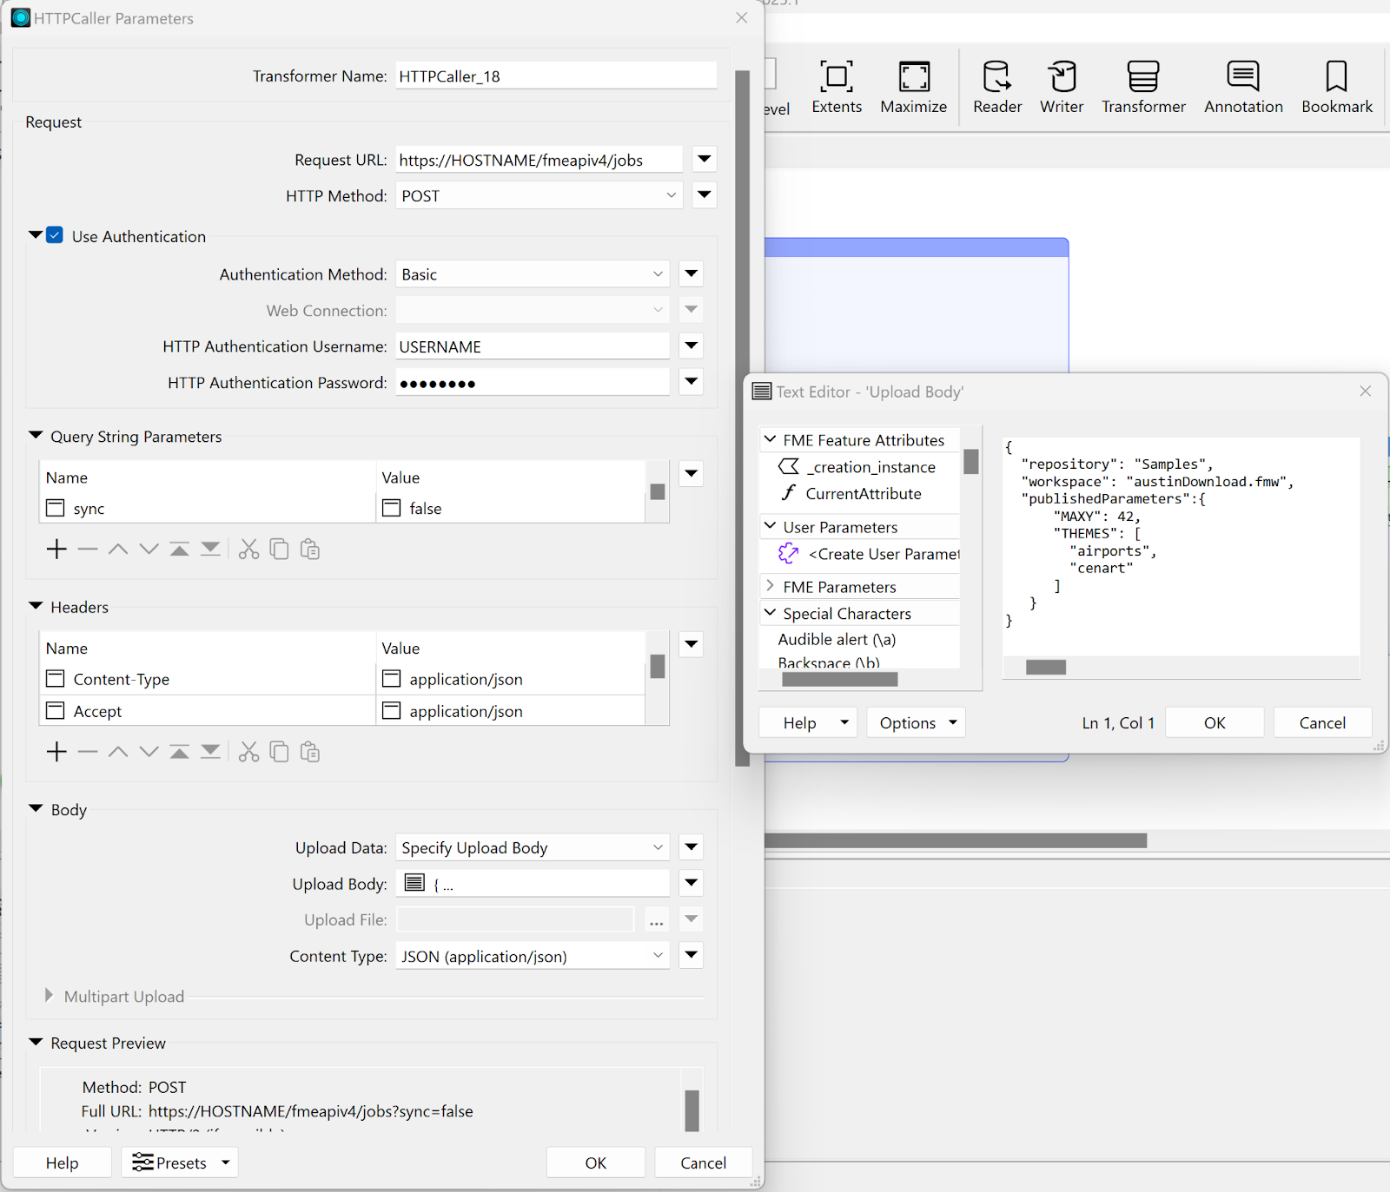Image resolution: width=1390 pixels, height=1192 pixels.
Task: Add a new Query String Parameter row
Action: coord(56,550)
